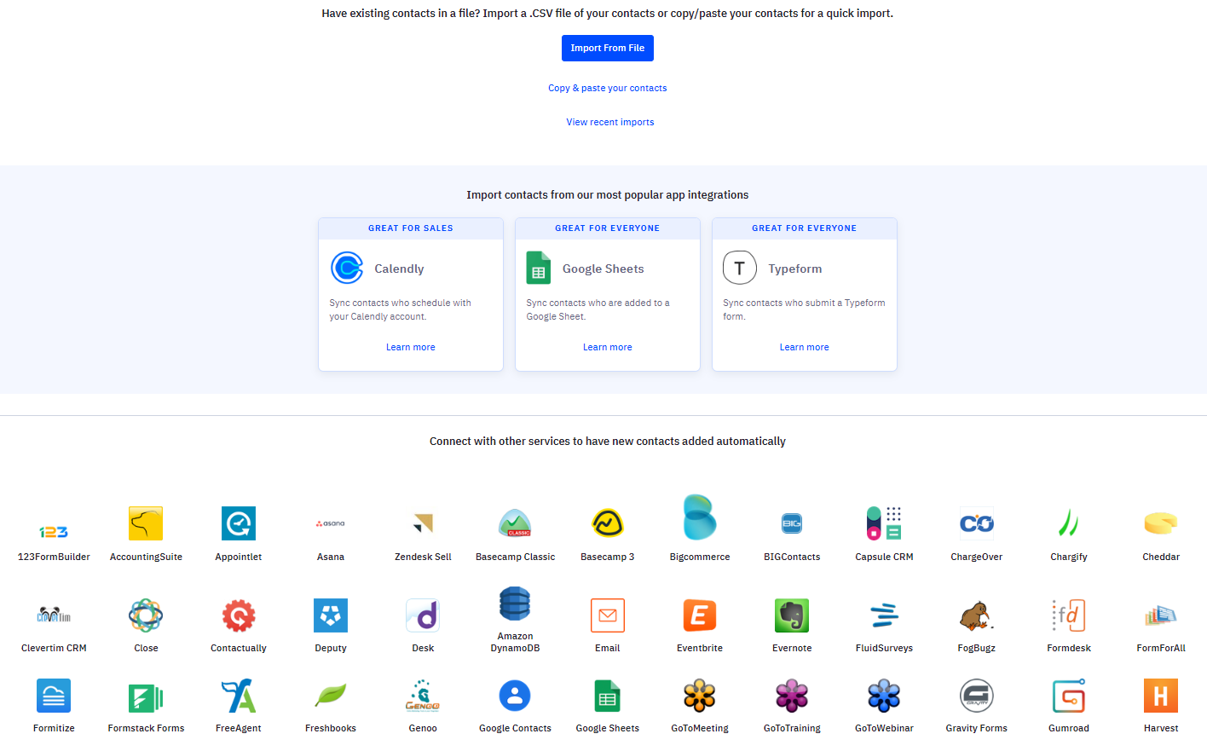
Task: Select the Asana integration icon
Action: 331,523
